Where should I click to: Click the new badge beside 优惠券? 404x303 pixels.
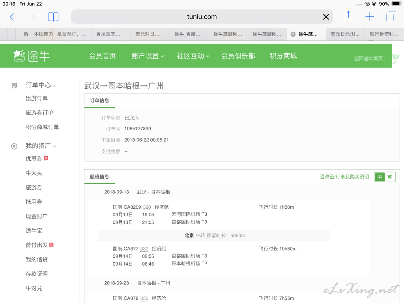click(46, 158)
